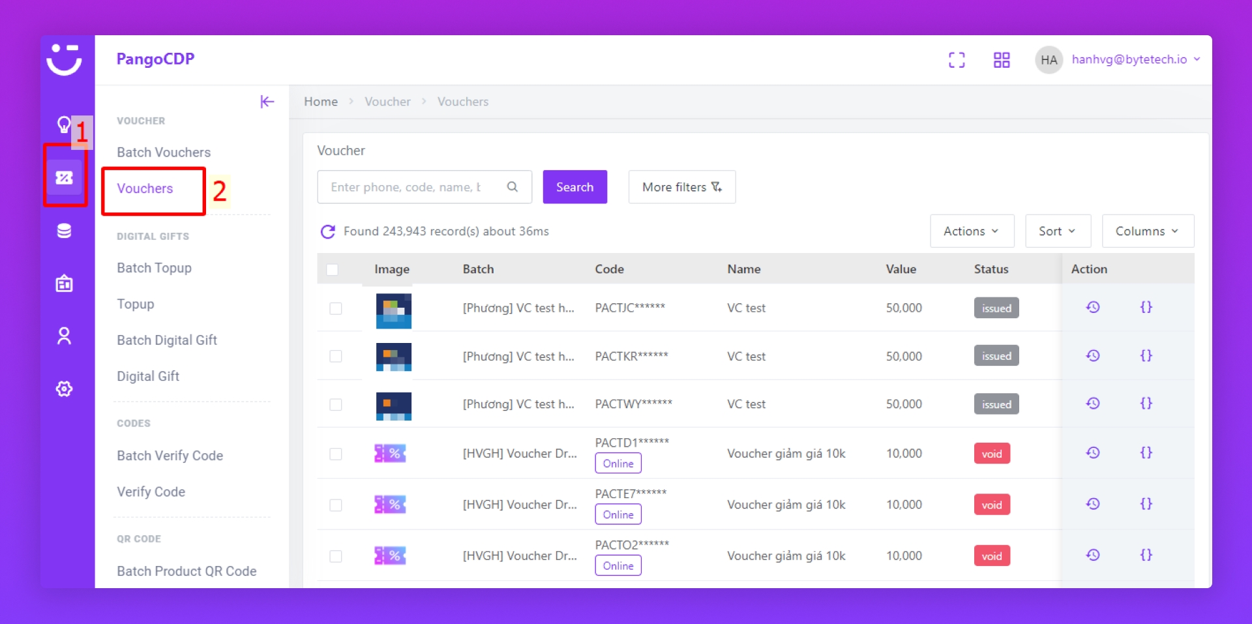Open the apps grid icon
The width and height of the screenshot is (1252, 624).
pos(1001,60)
